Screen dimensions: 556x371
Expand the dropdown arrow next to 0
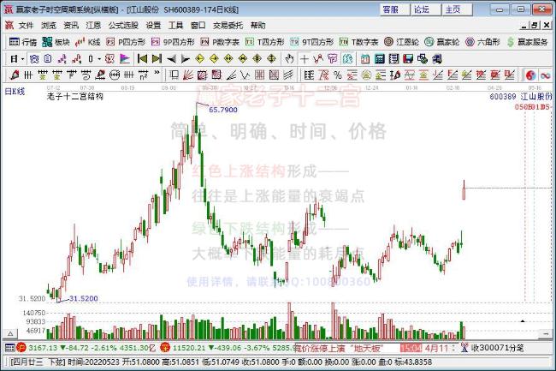click(99, 59)
